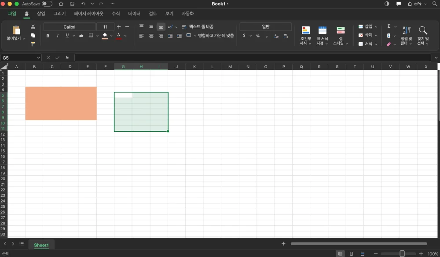This screenshot has width=440, height=257.
Task: Add a new sheet with plus button
Action: click(x=283, y=243)
